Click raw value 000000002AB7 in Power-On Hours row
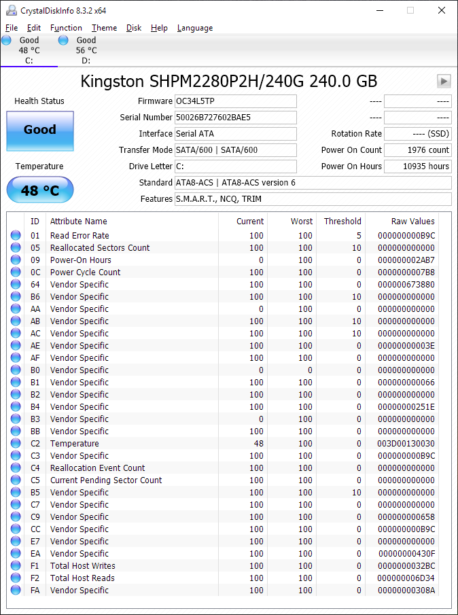458x615 pixels. [406, 260]
